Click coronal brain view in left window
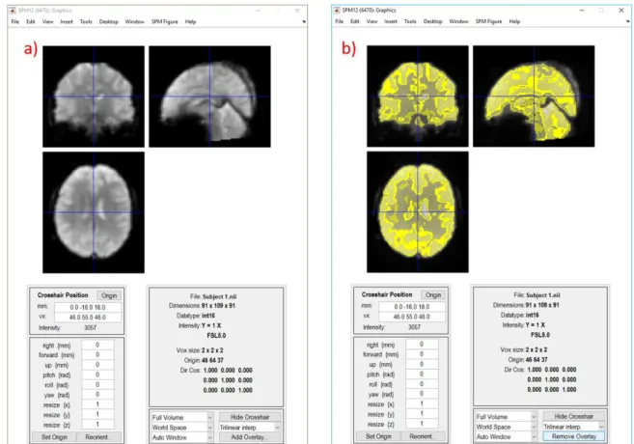Image resolution: width=634 pixels, height=444 pixels. [94, 97]
